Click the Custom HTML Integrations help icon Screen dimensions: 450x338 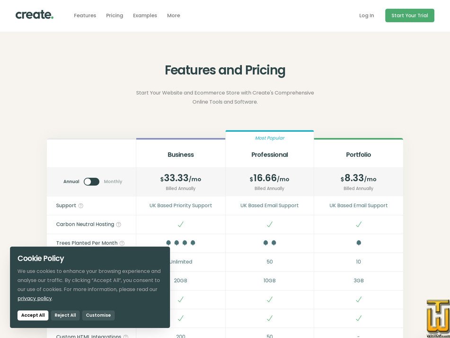(x=126, y=336)
